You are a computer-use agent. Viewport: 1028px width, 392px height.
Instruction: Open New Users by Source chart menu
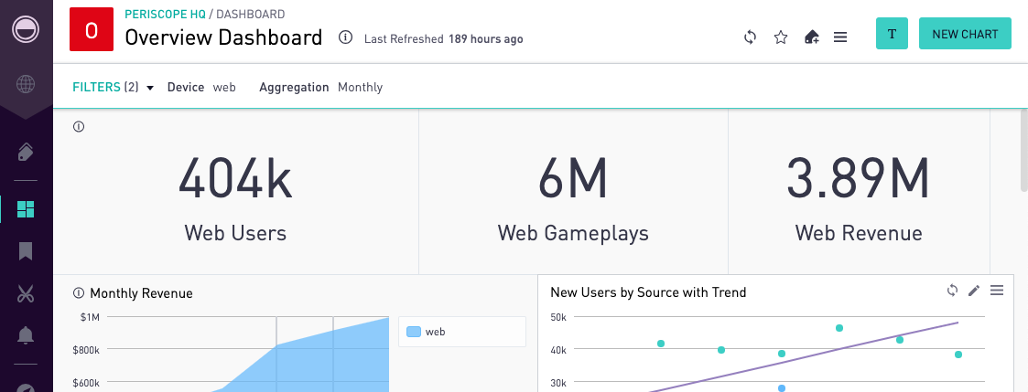pos(997,290)
